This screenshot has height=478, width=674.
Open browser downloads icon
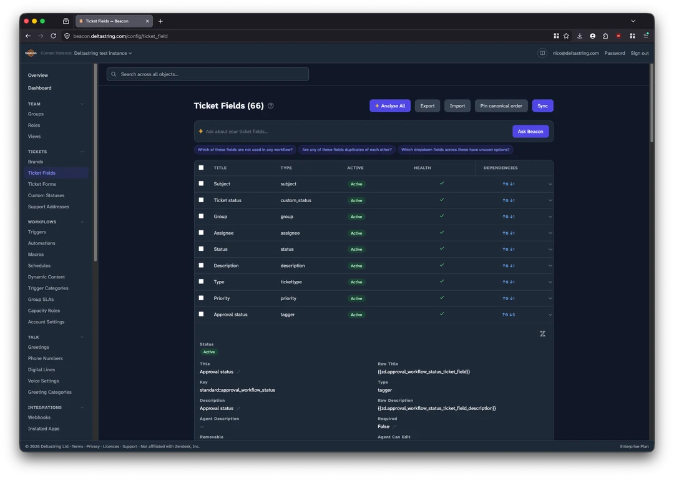click(579, 36)
